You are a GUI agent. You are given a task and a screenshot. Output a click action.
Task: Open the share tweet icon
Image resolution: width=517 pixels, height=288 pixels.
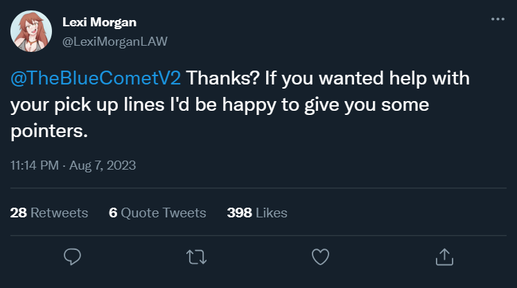(443, 257)
